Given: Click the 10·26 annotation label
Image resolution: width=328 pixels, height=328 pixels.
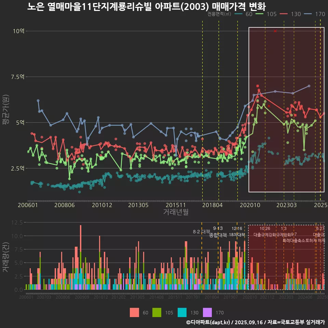Looking at the screenshot, I should (x=265, y=229).
